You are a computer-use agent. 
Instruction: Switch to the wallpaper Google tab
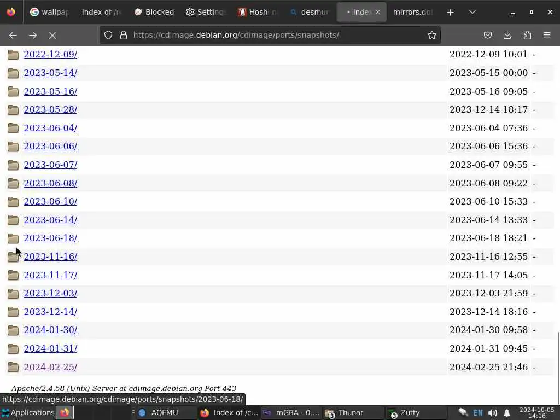coord(49,12)
